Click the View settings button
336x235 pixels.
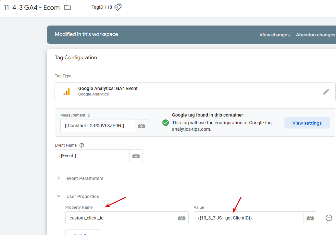pos(307,123)
